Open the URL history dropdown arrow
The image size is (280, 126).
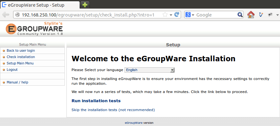(171, 15)
